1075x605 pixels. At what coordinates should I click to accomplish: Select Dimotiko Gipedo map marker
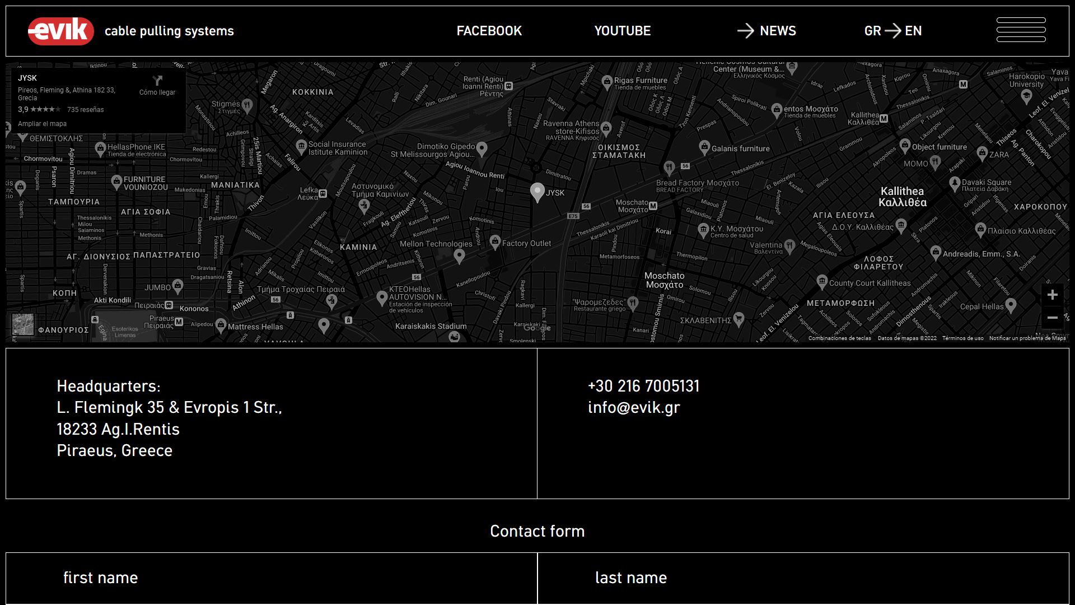[x=482, y=148]
